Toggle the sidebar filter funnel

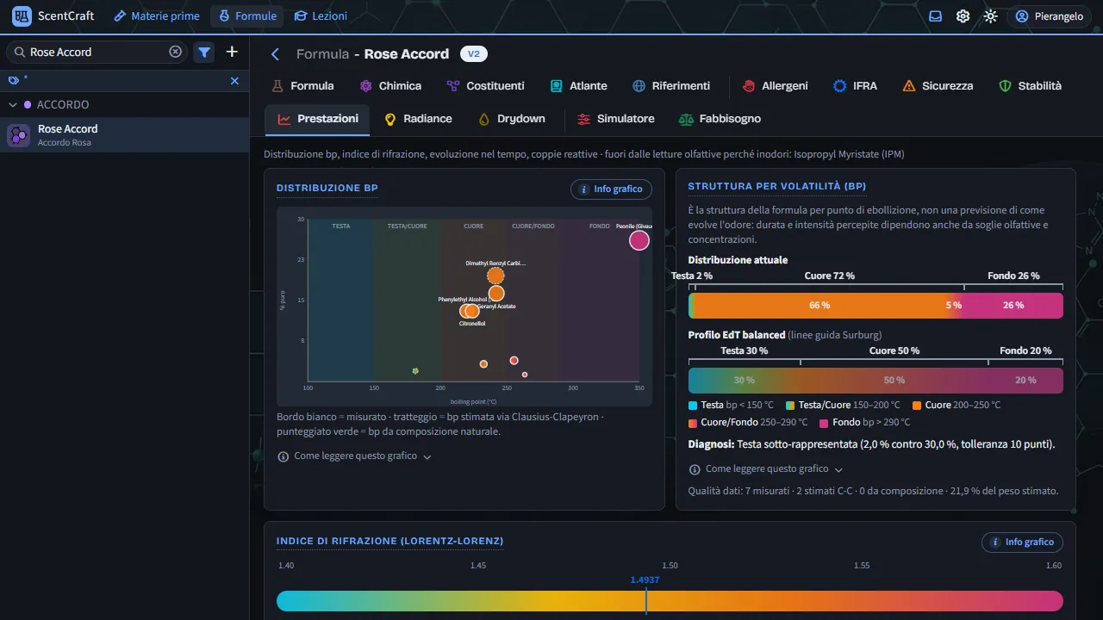point(204,52)
